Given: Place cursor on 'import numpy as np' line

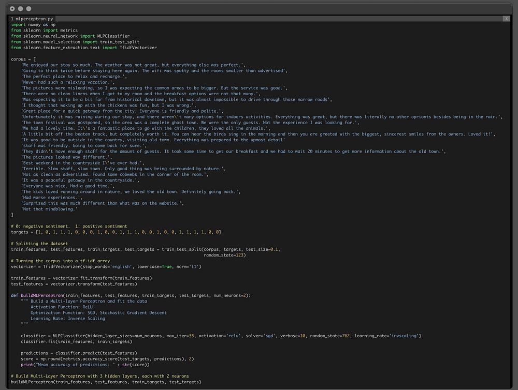Looking at the screenshot, I should click(x=33, y=25).
